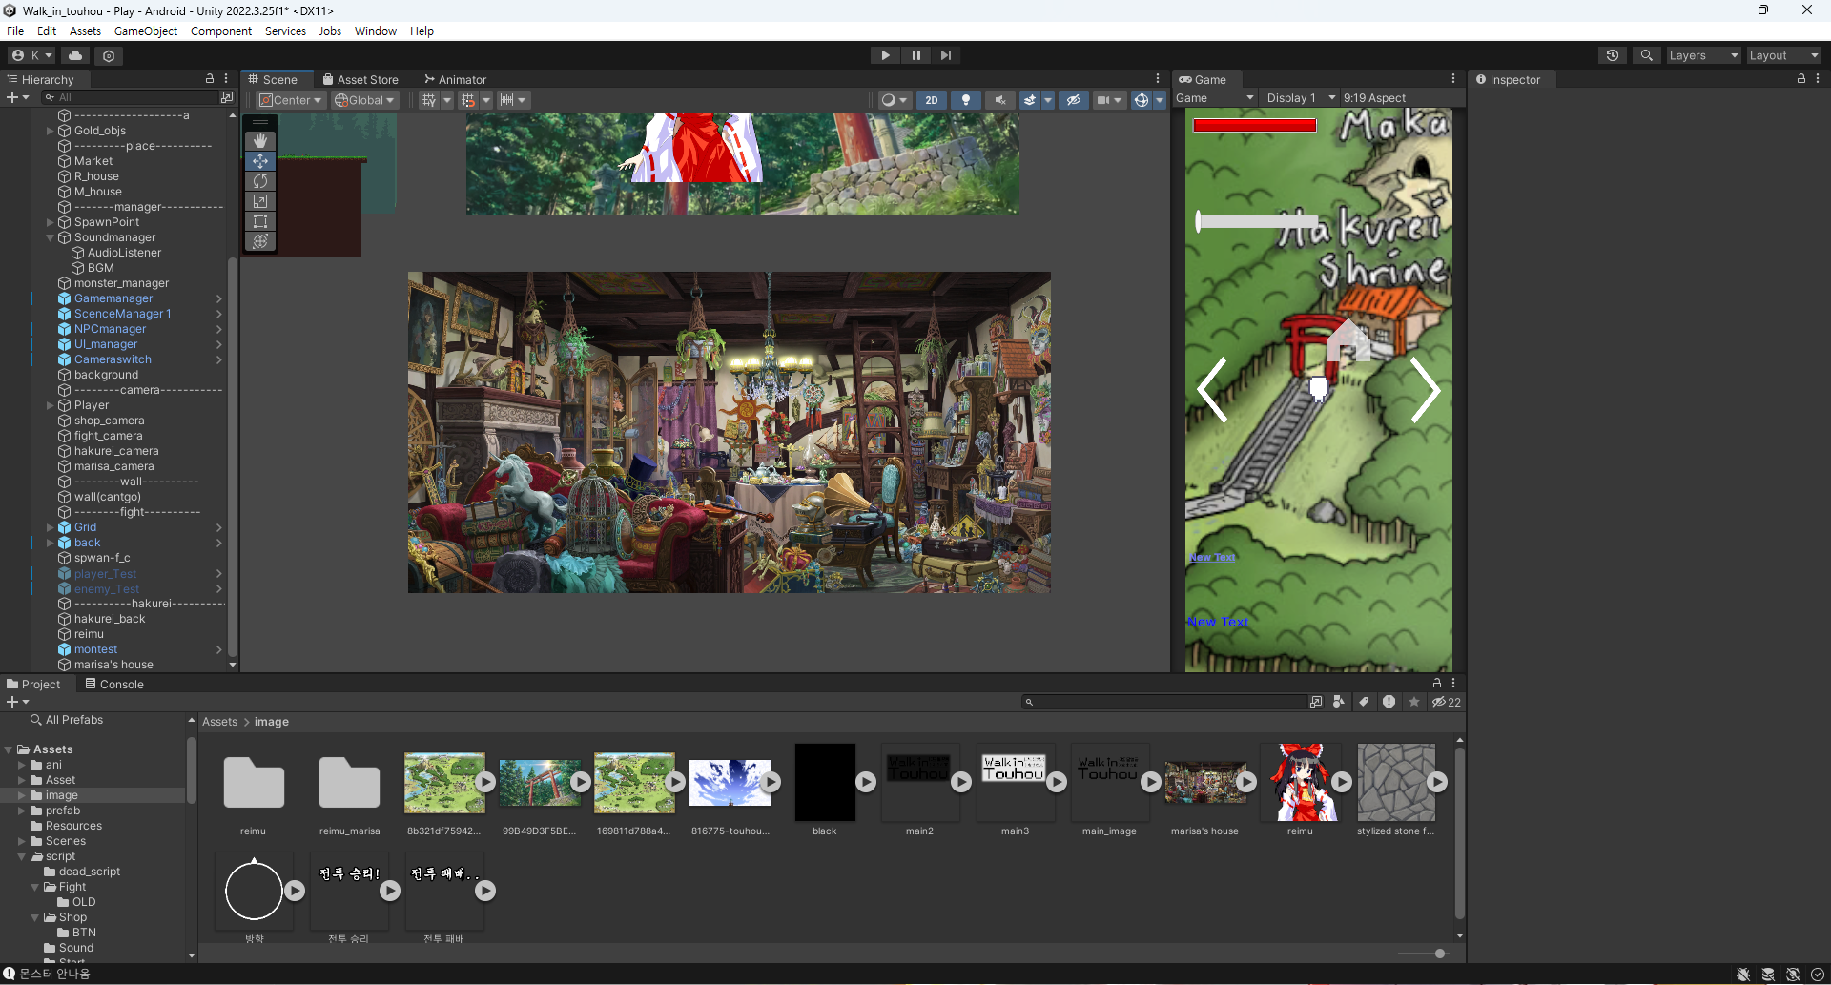Expand the Gold_objs hierarchy item

[50, 131]
